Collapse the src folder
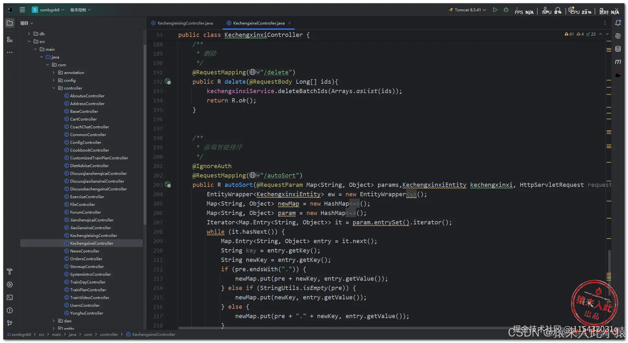 [x=29, y=41]
